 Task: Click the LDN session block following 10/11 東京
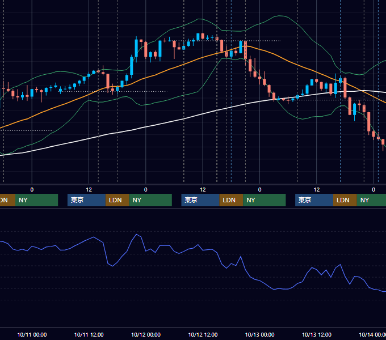click(x=117, y=200)
